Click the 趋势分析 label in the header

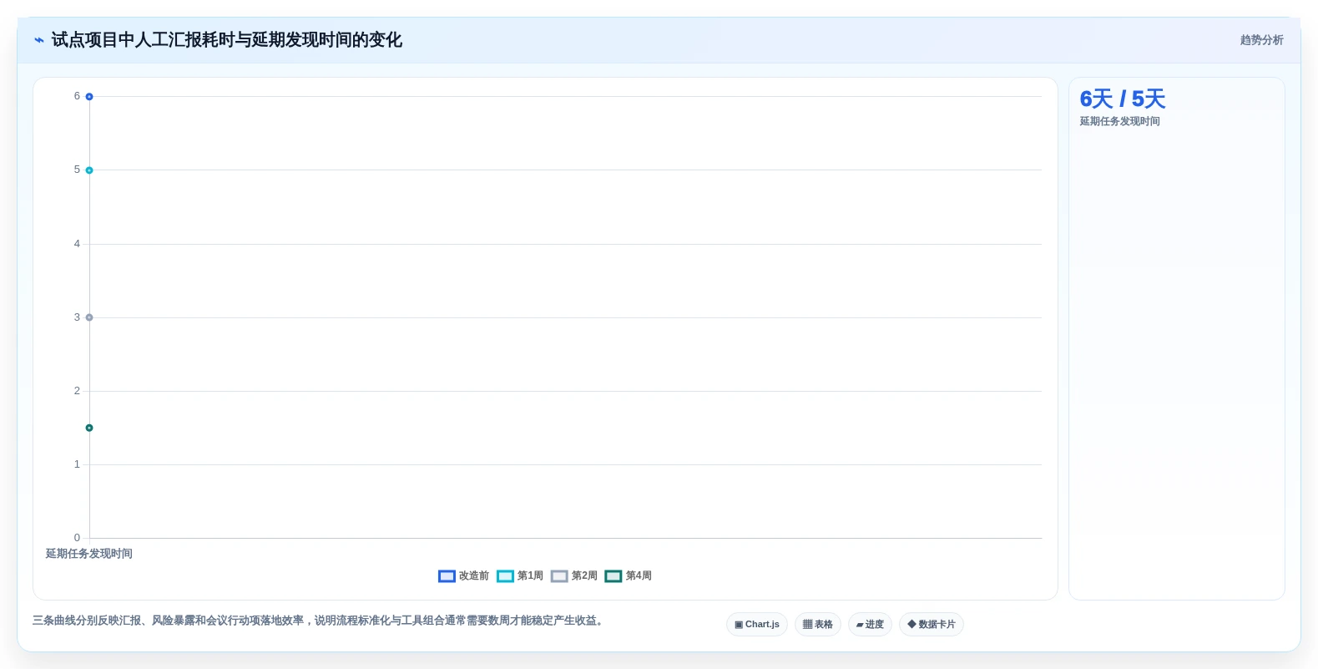click(1261, 40)
